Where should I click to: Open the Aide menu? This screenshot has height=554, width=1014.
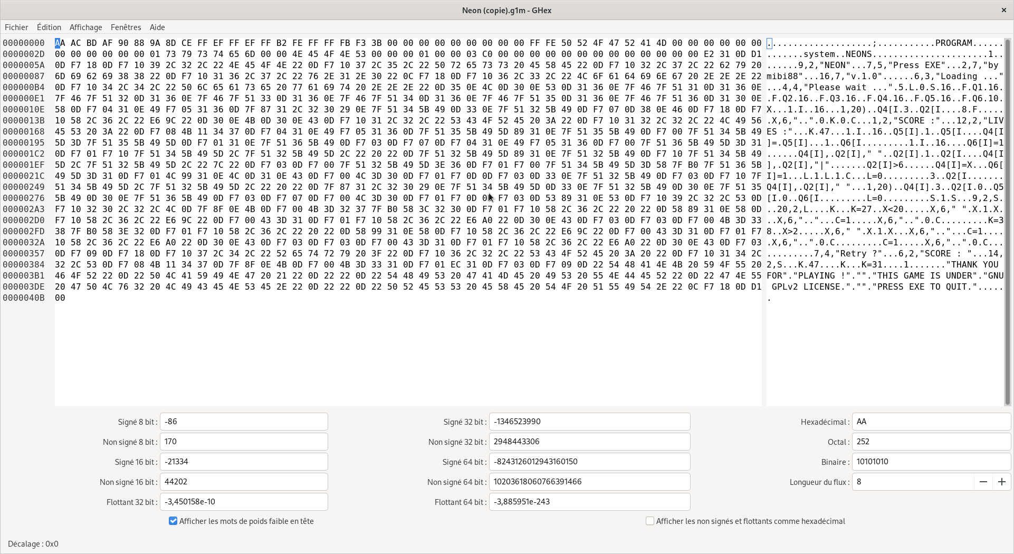click(x=157, y=27)
